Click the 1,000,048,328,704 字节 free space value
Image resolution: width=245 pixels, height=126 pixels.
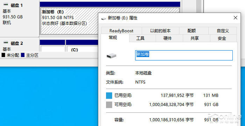pyautogui.click(x=171, y=105)
